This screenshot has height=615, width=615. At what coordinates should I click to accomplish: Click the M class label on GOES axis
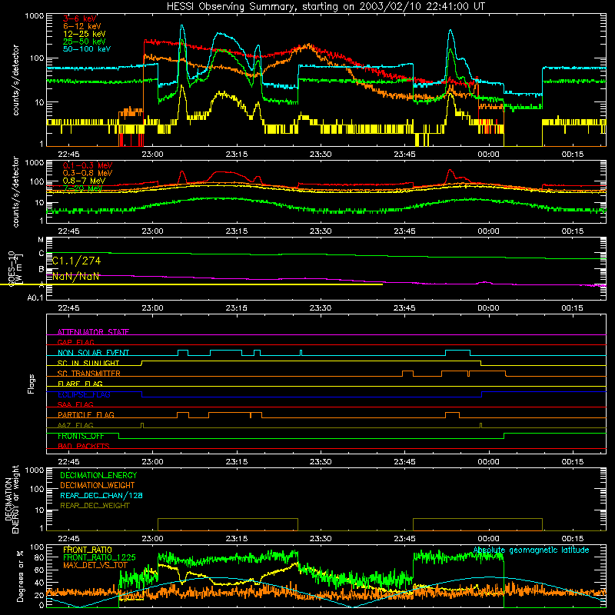click(41, 240)
